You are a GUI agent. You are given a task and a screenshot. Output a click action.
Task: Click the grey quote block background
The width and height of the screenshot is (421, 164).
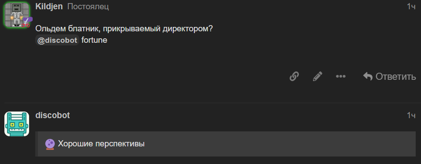pyautogui.click(x=227, y=144)
